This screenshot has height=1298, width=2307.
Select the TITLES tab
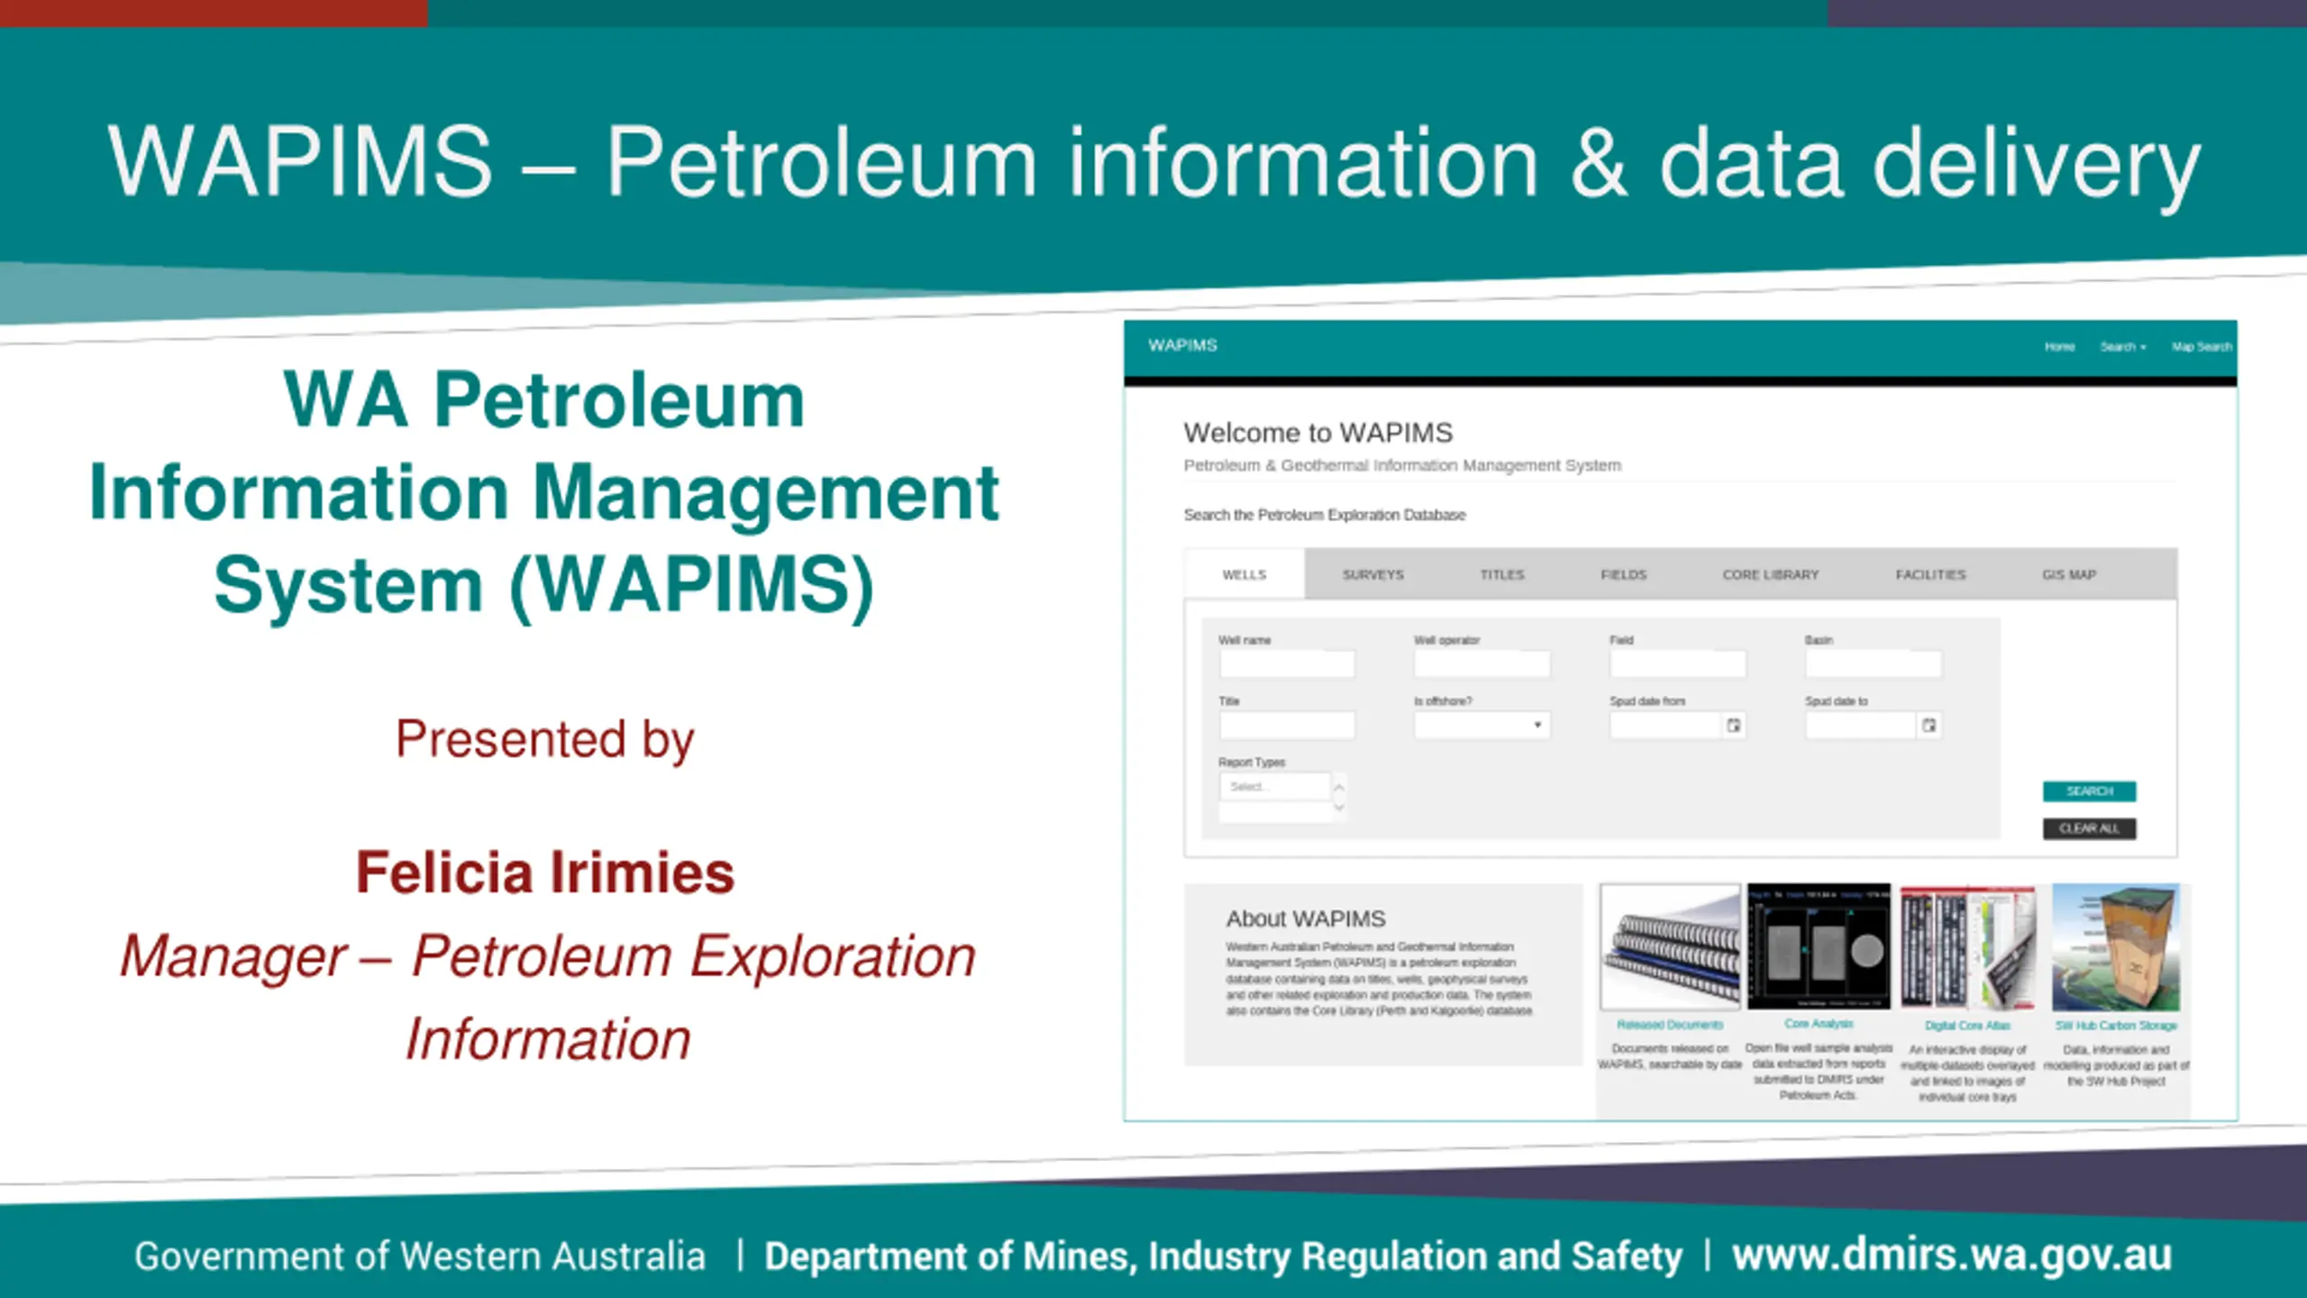click(x=1502, y=574)
